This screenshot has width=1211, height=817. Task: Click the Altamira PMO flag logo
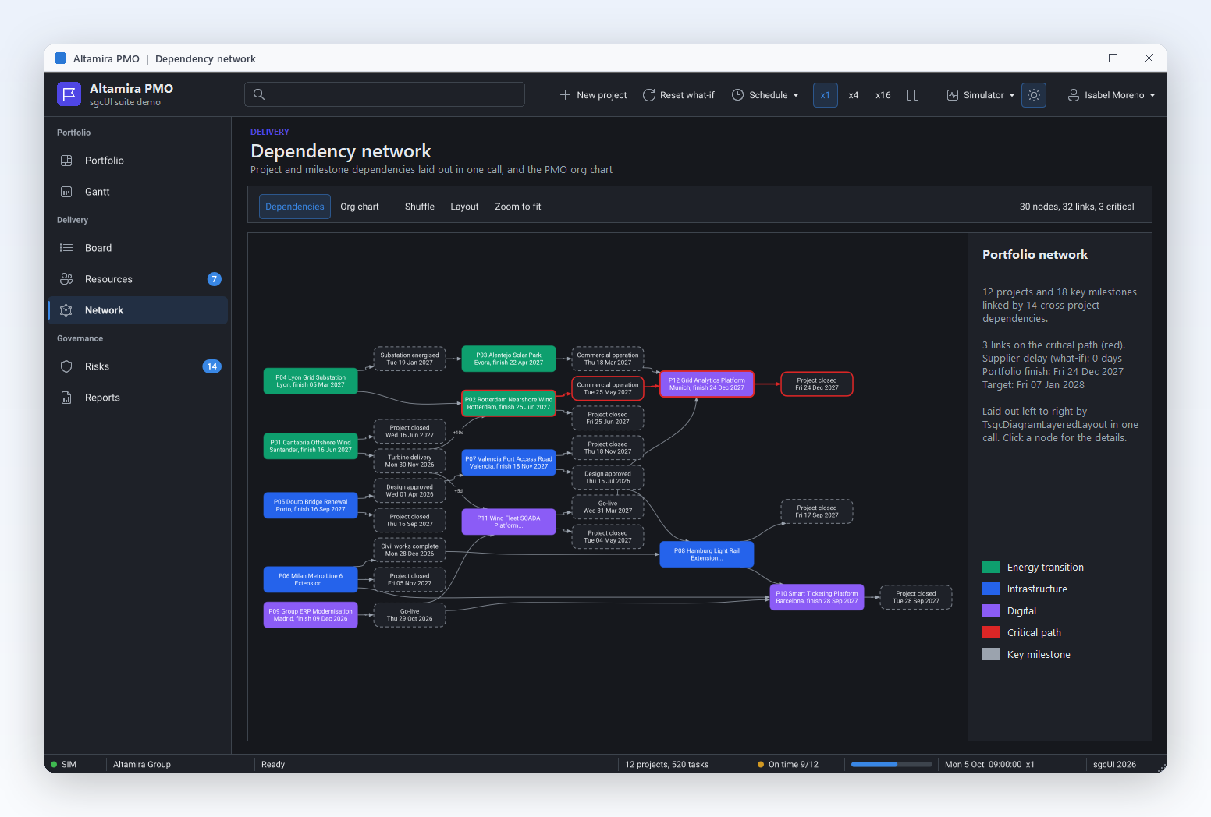[x=69, y=94]
